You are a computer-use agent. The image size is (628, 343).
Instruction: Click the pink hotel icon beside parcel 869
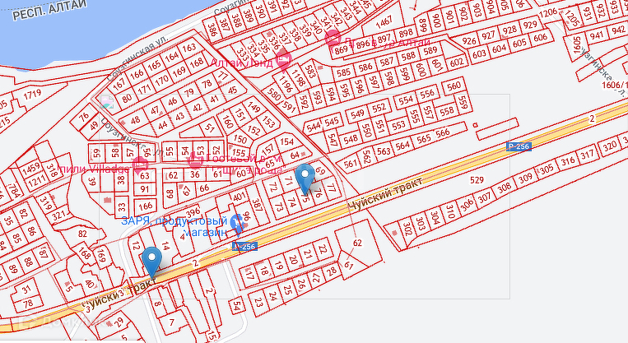(x=333, y=39)
